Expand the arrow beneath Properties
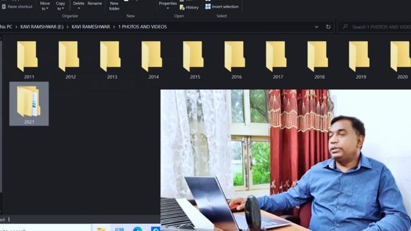The height and width of the screenshot is (231, 411). [168, 8]
